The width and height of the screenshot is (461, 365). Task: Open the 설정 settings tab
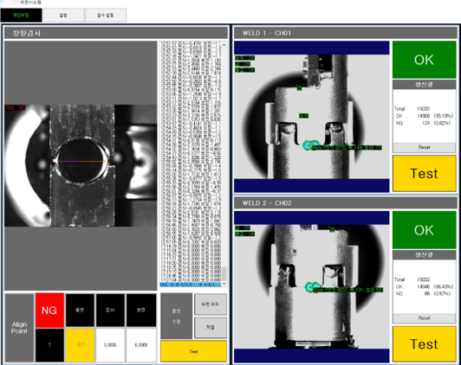click(x=63, y=16)
